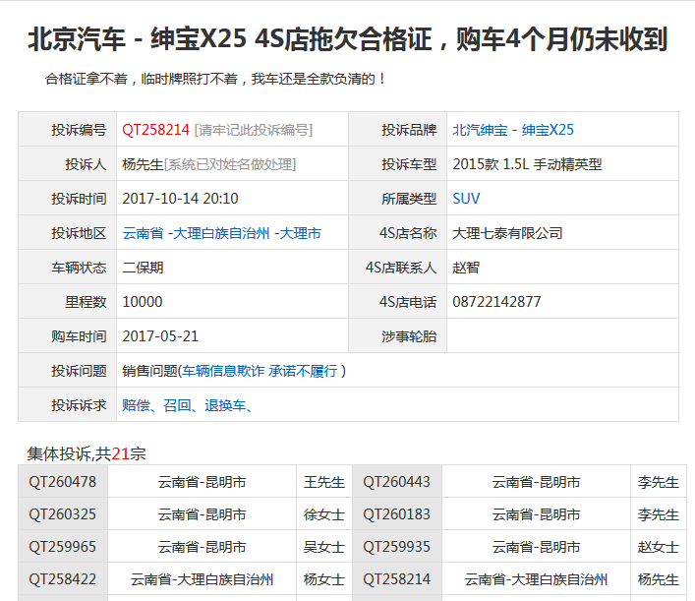This screenshot has height=601, width=695.
Task: Click the 投诉编号 field label
Action: pos(79,130)
